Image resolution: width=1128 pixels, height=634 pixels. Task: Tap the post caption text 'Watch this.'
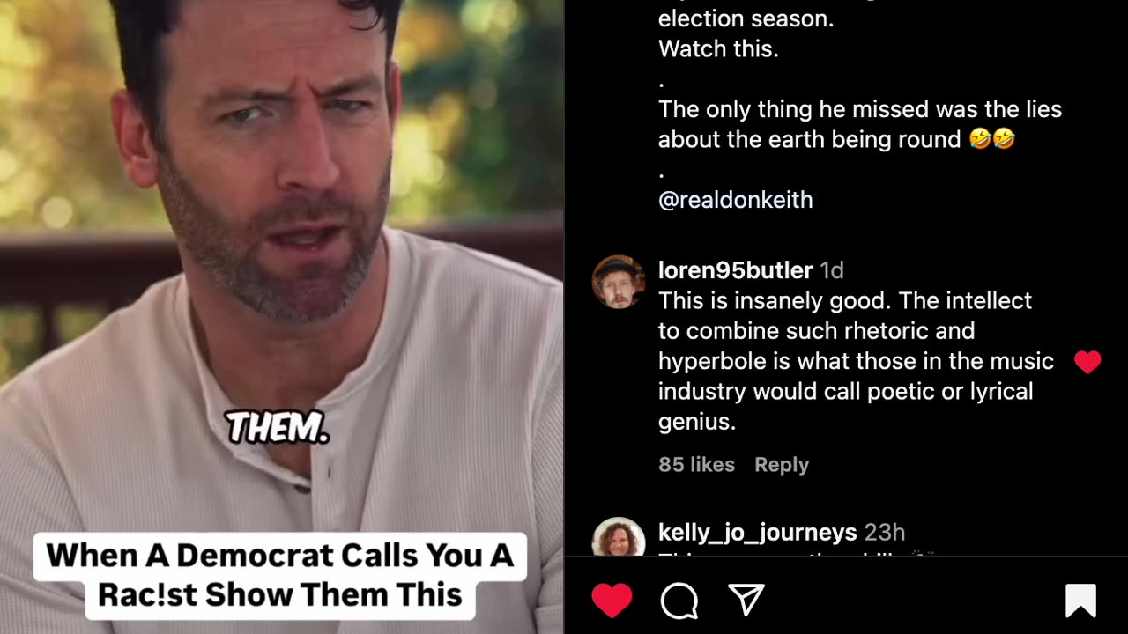pyautogui.click(x=718, y=49)
